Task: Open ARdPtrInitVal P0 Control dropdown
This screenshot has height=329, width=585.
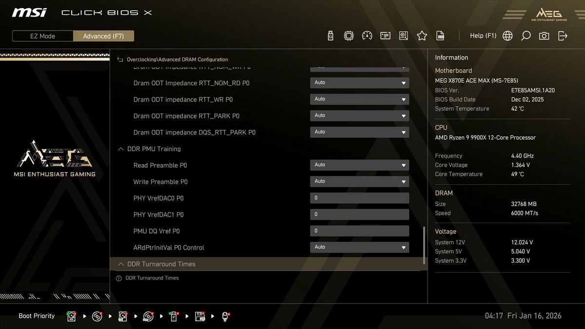Action: (359, 248)
